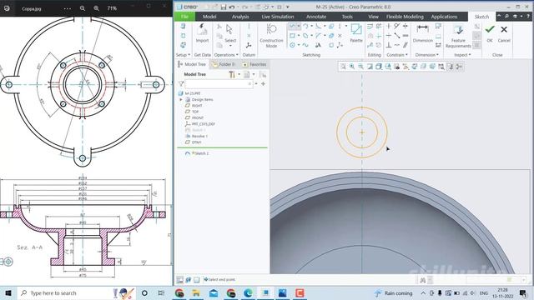This screenshot has height=300, width=534.
Task: Choose the Rectangle sketch tool
Action: tap(293, 36)
